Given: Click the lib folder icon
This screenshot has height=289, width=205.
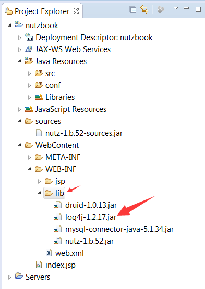Looking at the screenshot, I should (x=49, y=193).
